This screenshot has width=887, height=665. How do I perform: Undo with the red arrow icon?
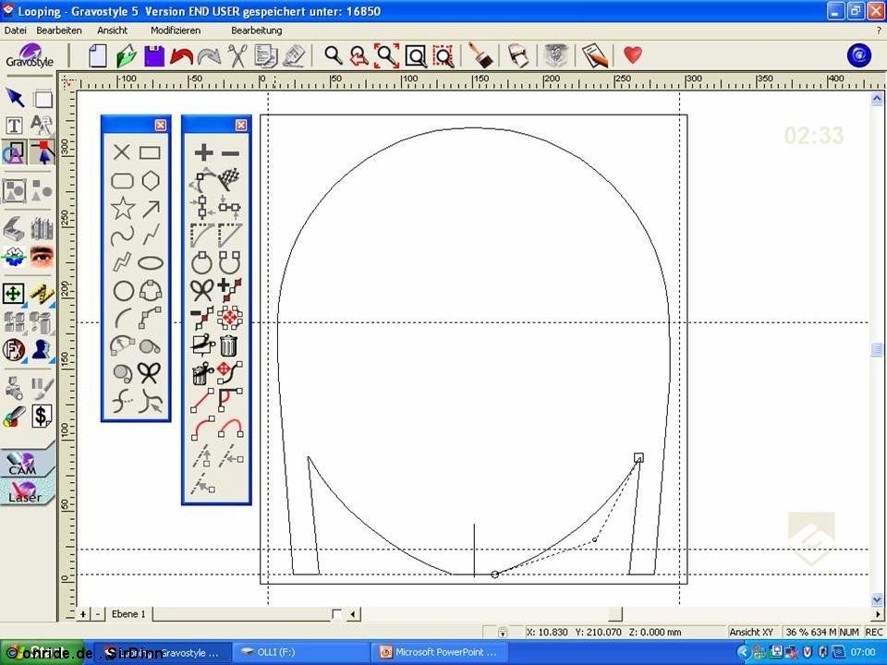182,56
